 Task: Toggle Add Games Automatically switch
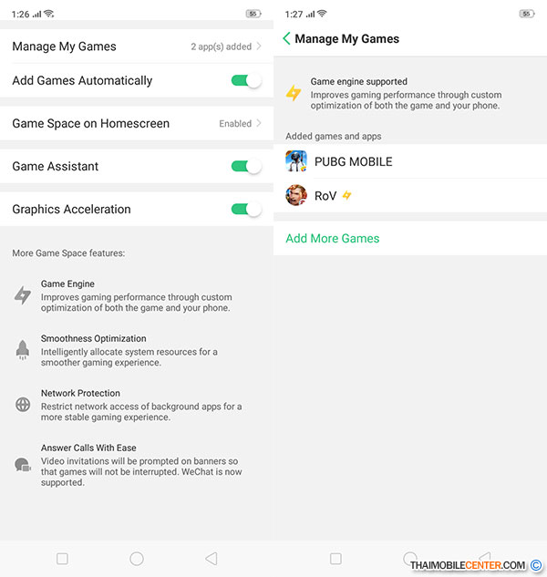tap(246, 81)
